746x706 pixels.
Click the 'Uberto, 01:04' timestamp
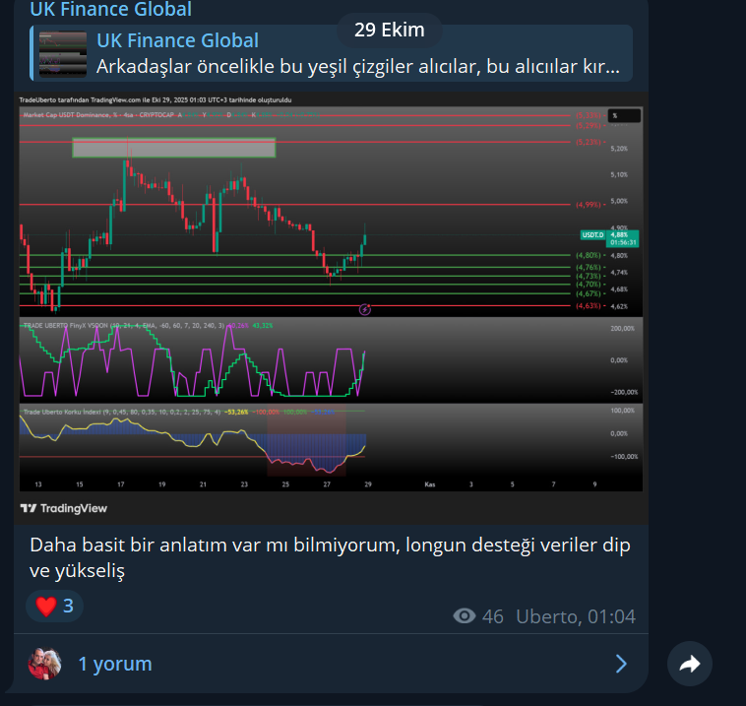click(576, 616)
